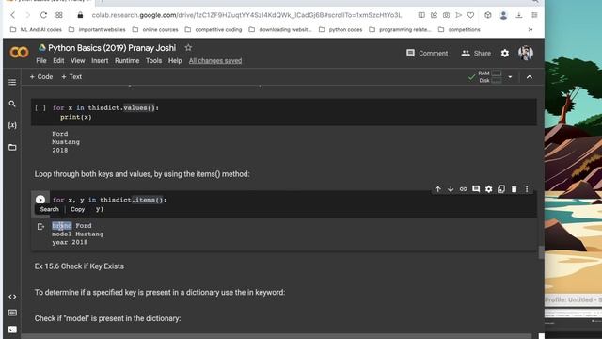Open the terminal sidebar icon
The height and width of the screenshot is (339, 602).
[x=12, y=330]
